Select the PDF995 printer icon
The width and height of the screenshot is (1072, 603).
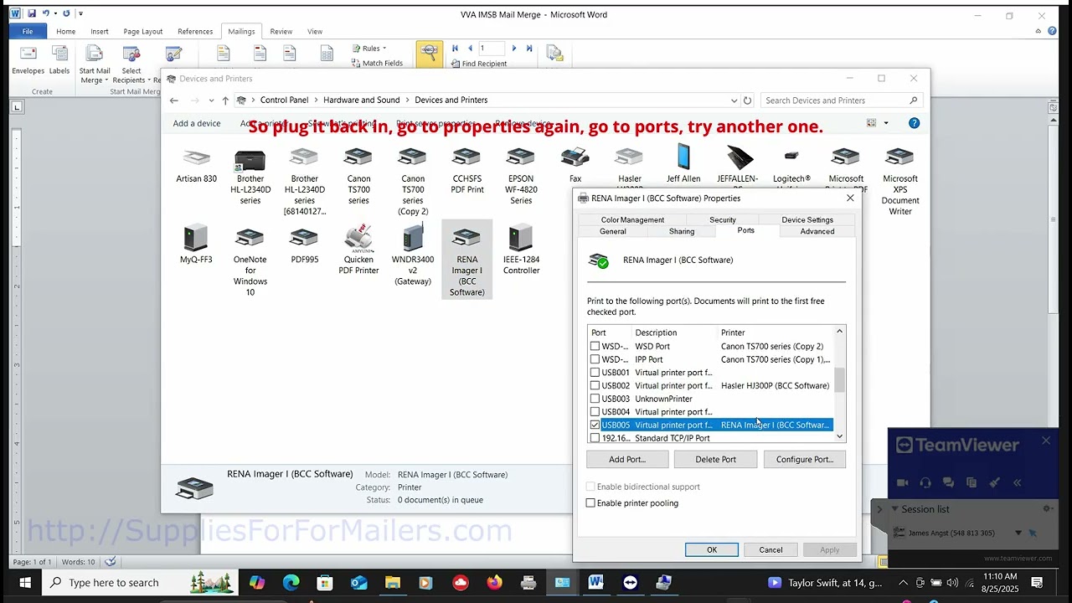[x=304, y=239]
